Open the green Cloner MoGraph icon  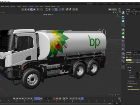coord(123,33)
